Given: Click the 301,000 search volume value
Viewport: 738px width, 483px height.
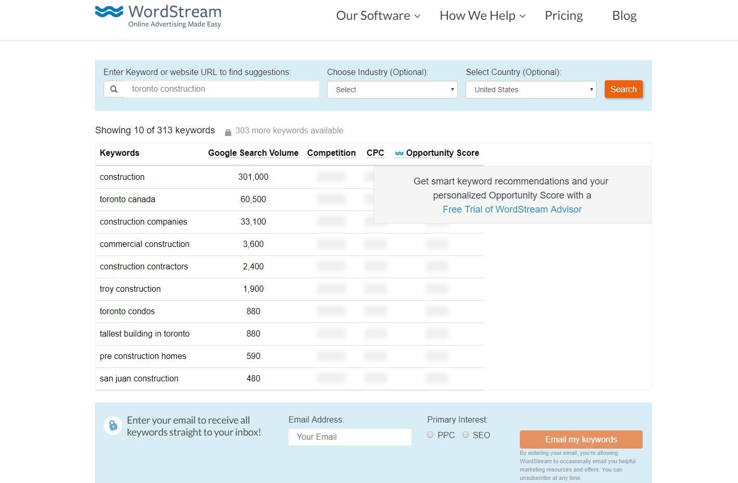Looking at the screenshot, I should coord(253,177).
